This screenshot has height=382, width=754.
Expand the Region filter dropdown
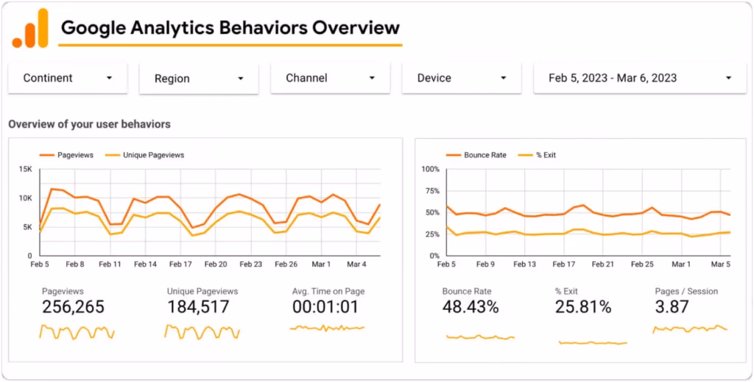click(x=199, y=79)
